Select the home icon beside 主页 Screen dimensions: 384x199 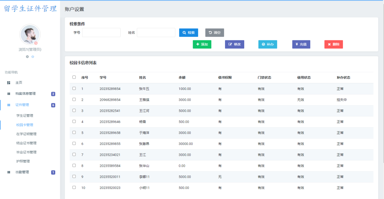pos(8,83)
